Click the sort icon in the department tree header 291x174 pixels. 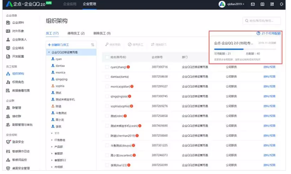tap(93, 45)
